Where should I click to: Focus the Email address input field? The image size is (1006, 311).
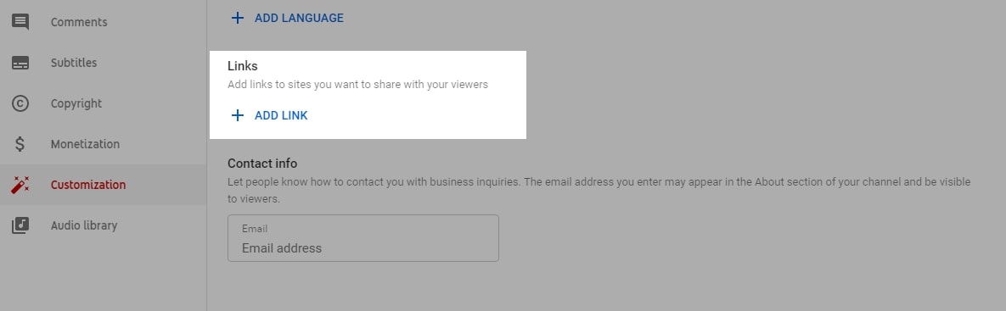(363, 238)
